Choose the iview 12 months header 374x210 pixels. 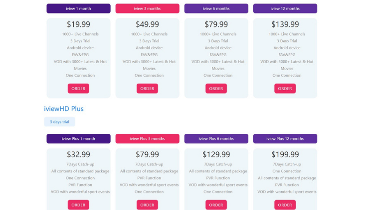(x=285, y=8)
